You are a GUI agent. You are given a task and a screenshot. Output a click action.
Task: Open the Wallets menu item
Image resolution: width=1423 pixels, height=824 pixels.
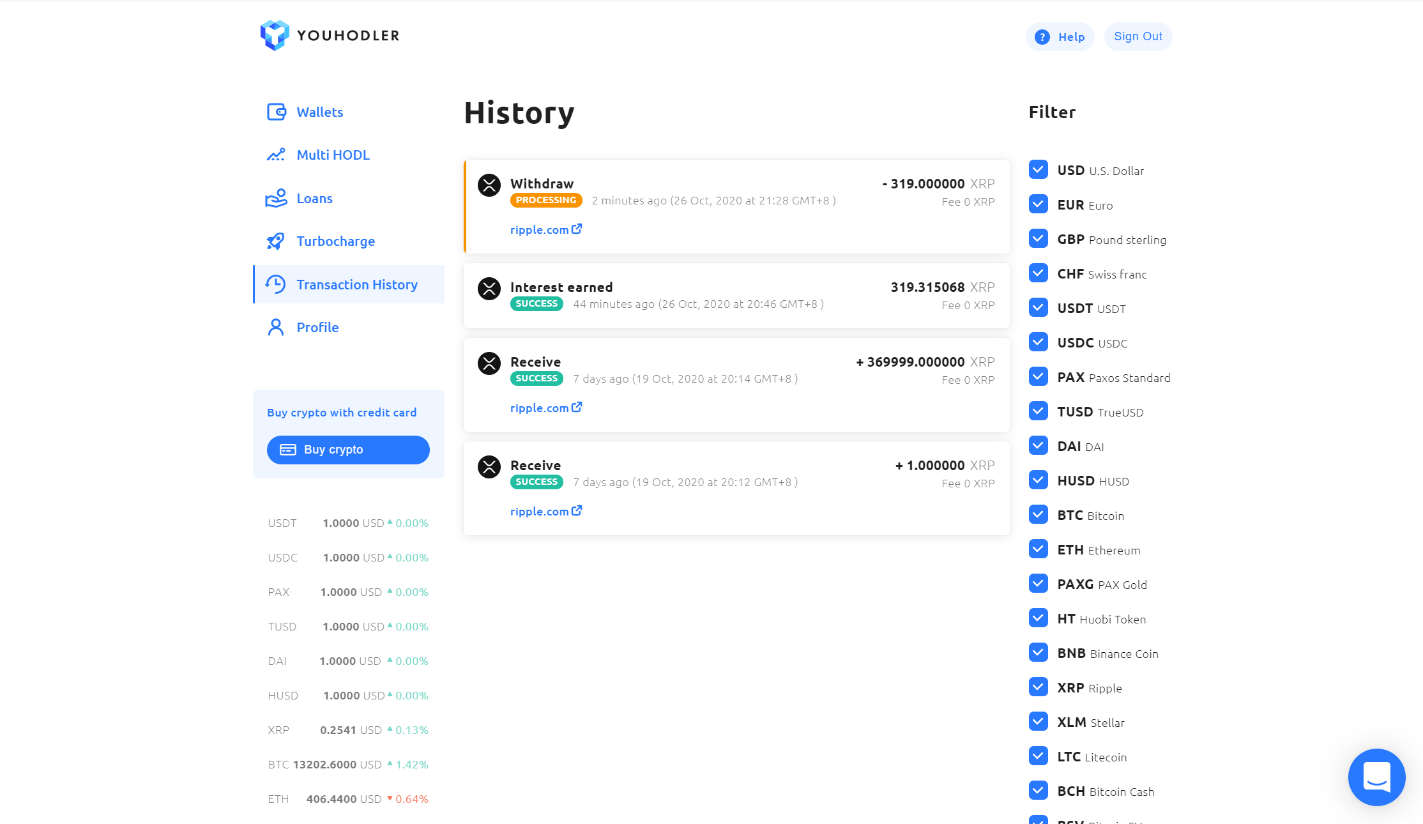(349, 112)
